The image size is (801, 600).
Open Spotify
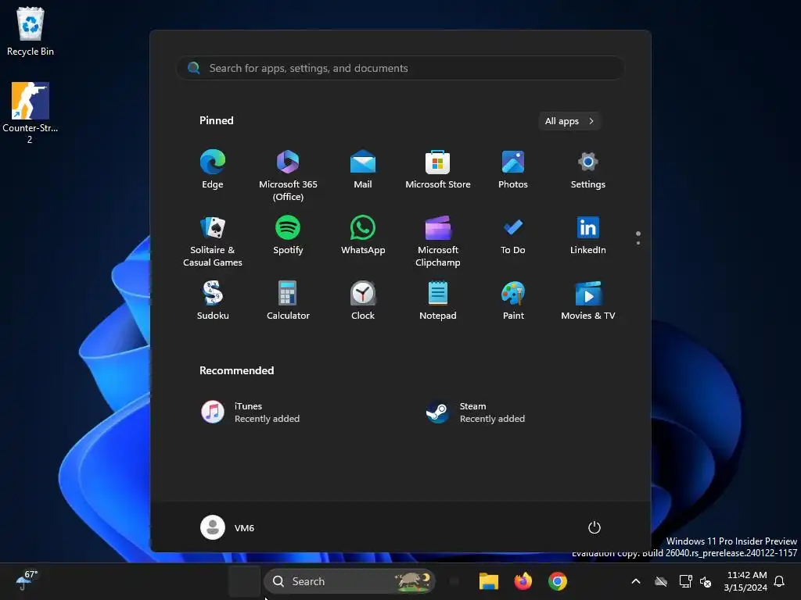coord(288,236)
